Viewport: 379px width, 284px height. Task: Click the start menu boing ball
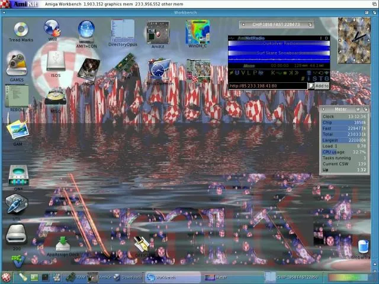point(7,276)
